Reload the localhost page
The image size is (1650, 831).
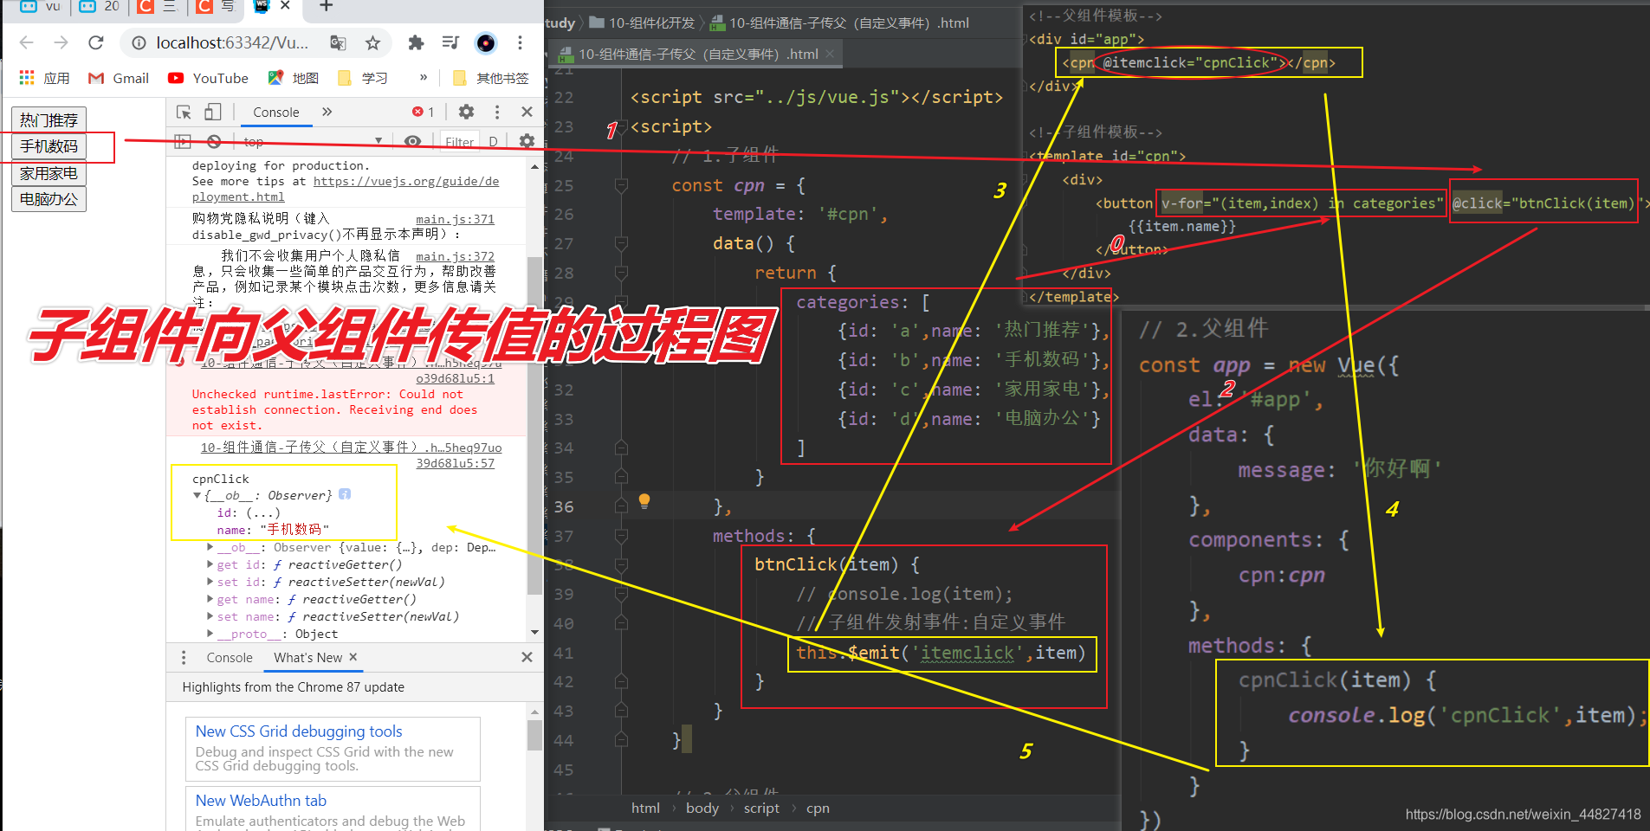coord(94,42)
